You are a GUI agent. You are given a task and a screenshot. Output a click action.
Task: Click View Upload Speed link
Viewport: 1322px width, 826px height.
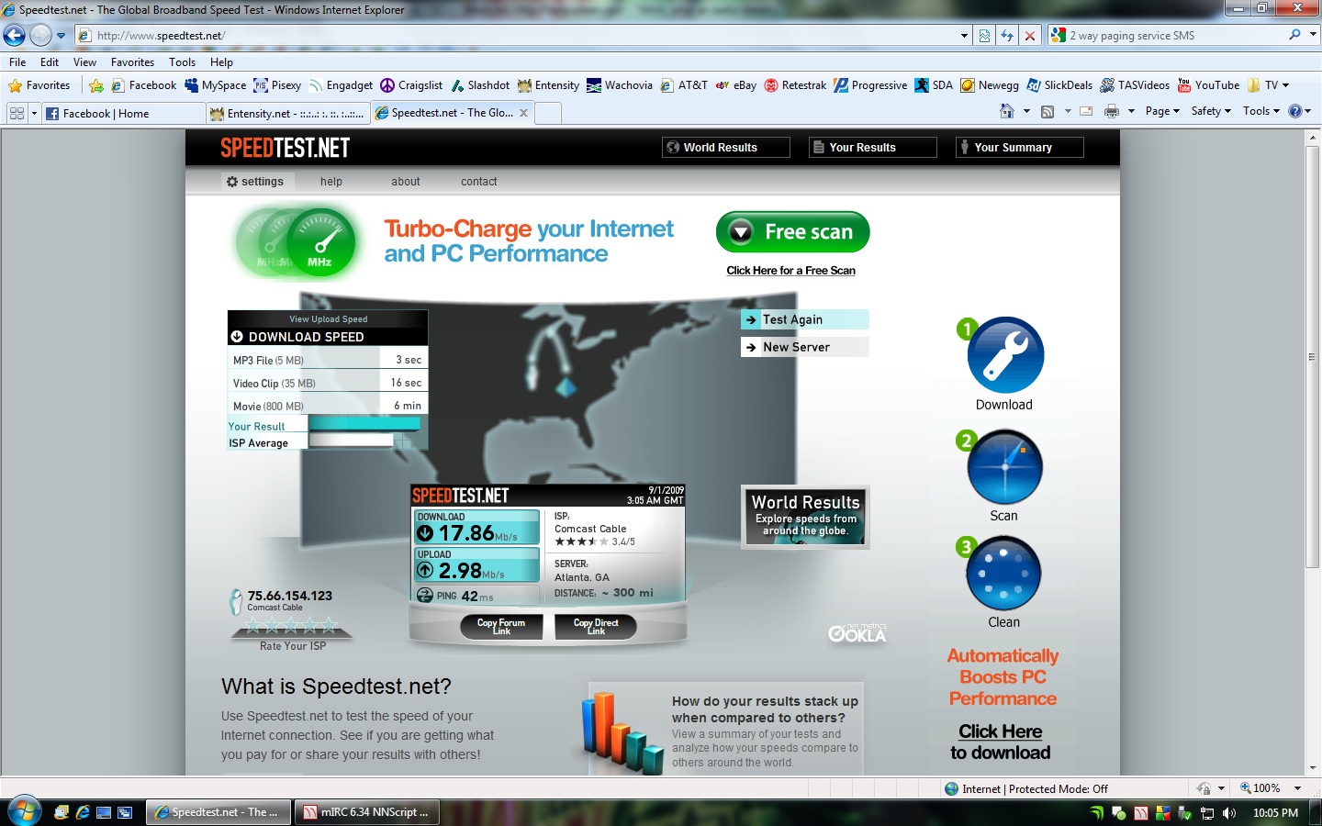tap(328, 319)
